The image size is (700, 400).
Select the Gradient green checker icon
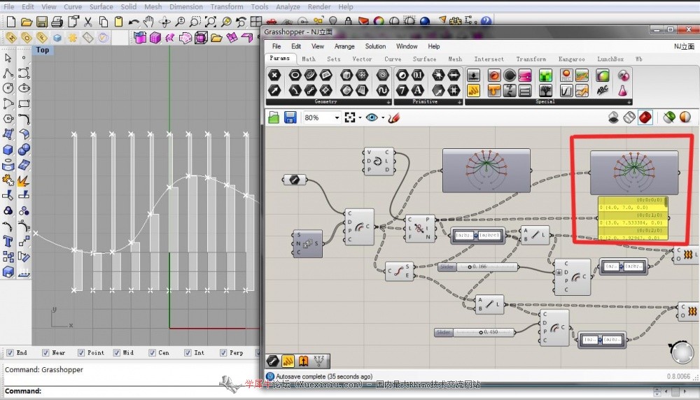click(x=545, y=76)
